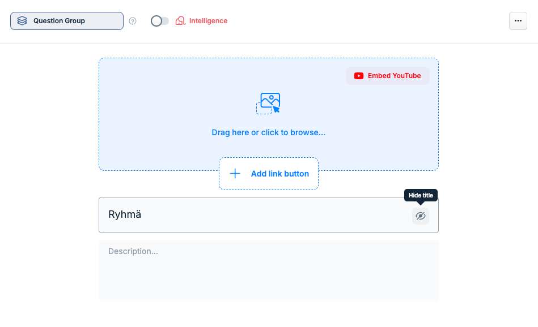Click the Intelligence label
The height and width of the screenshot is (327, 538).
[x=208, y=21]
